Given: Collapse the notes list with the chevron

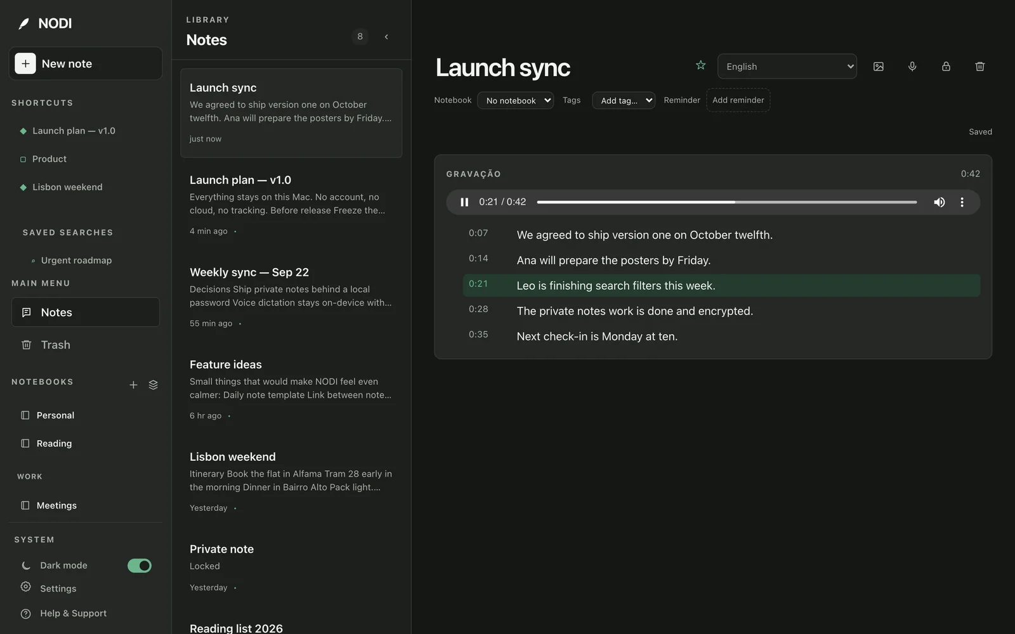Looking at the screenshot, I should coord(386,37).
